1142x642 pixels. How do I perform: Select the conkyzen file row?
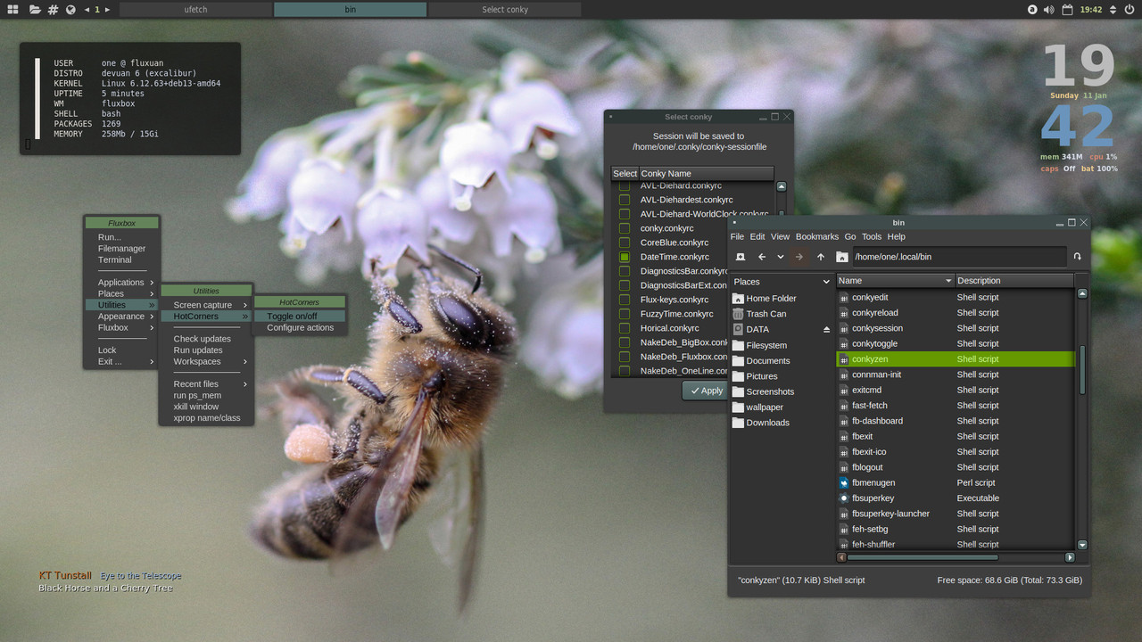click(955, 359)
